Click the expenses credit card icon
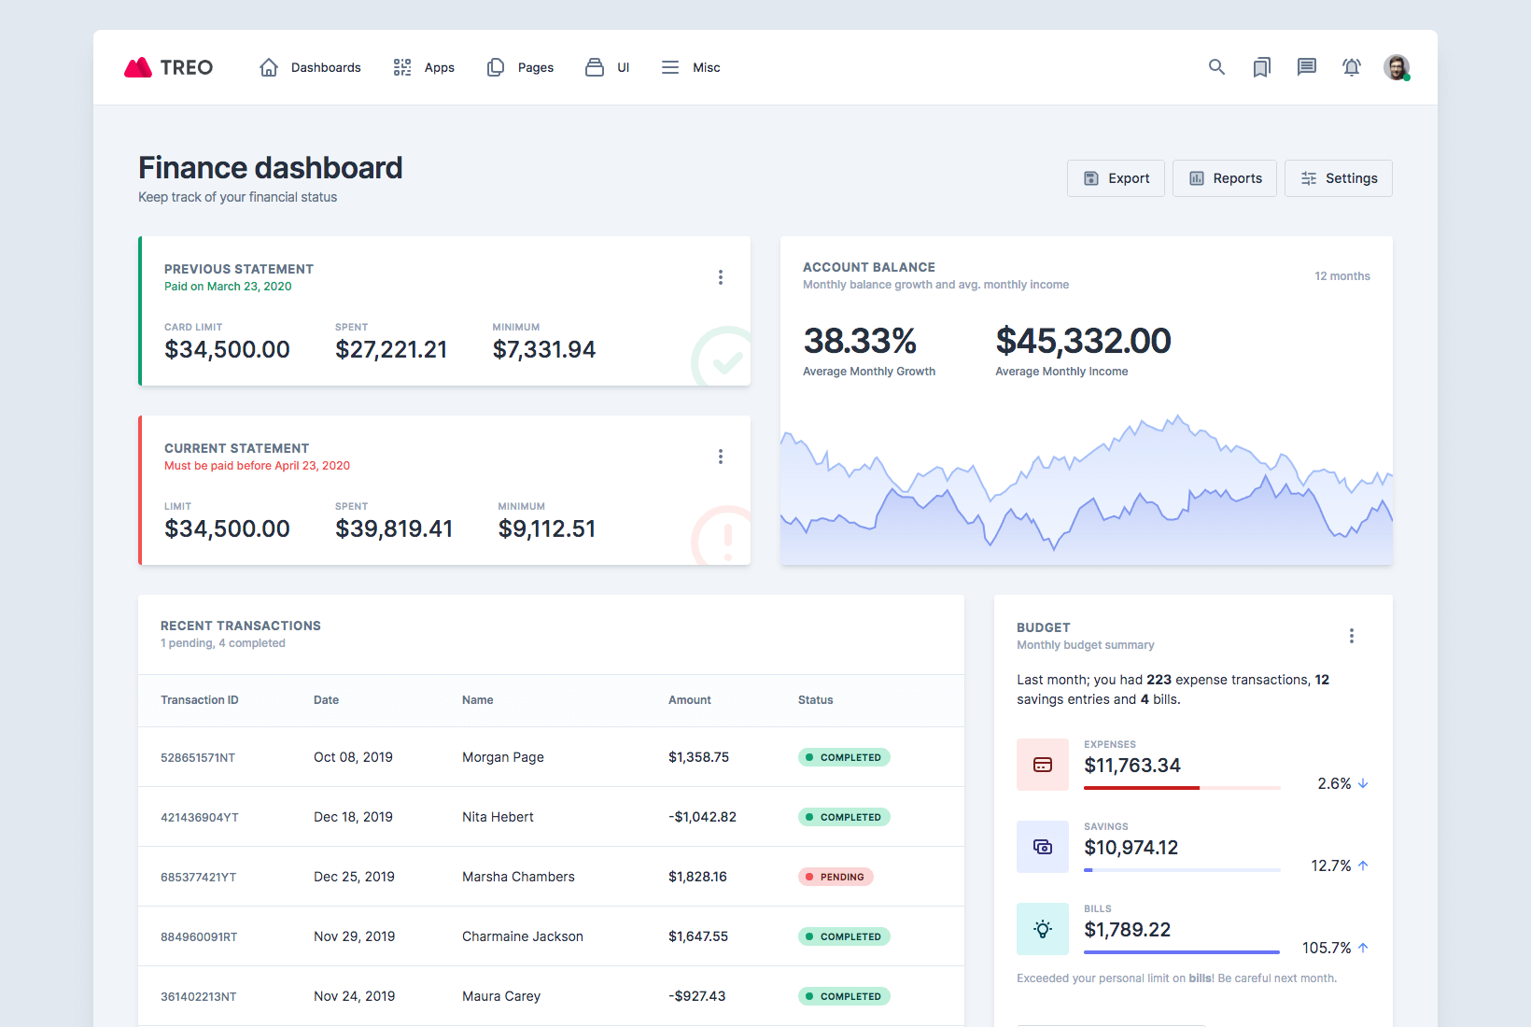 [x=1043, y=765]
